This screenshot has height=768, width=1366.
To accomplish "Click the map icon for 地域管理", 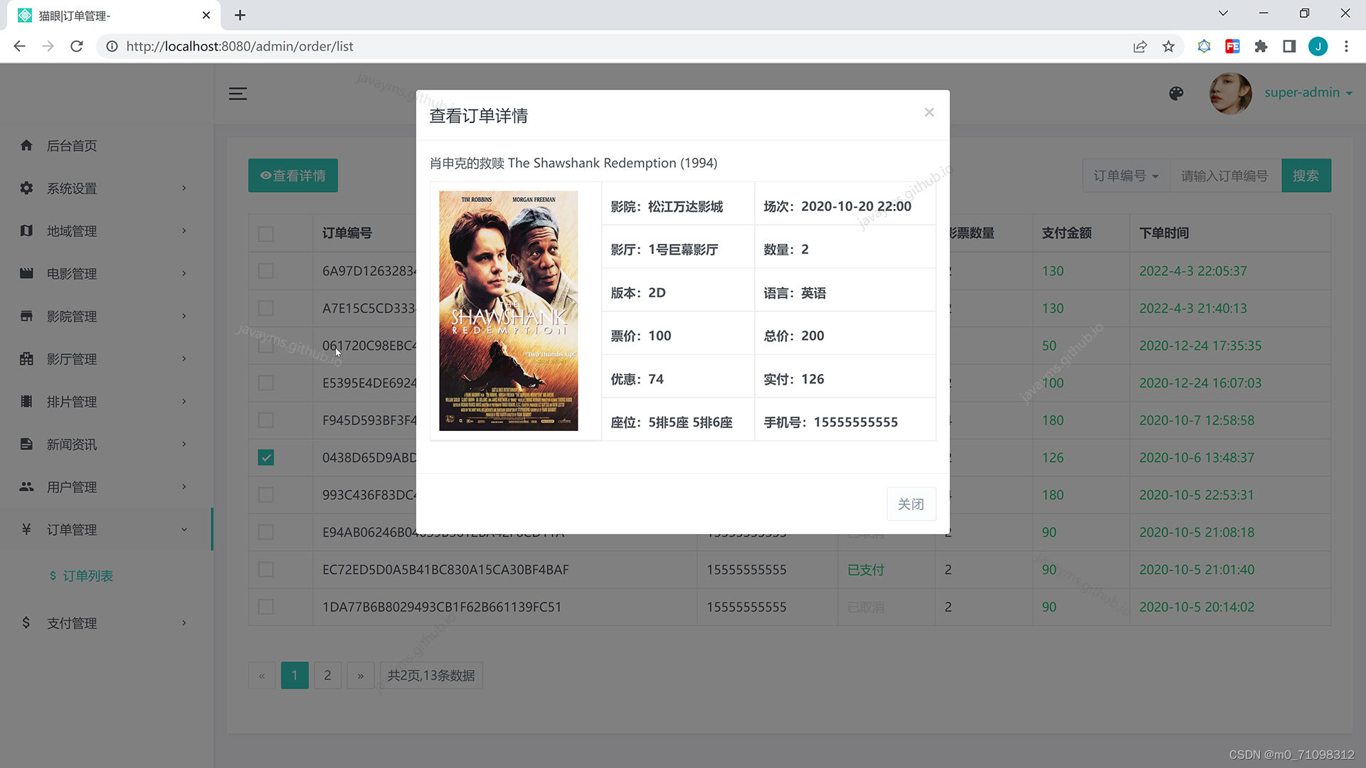I will point(26,230).
